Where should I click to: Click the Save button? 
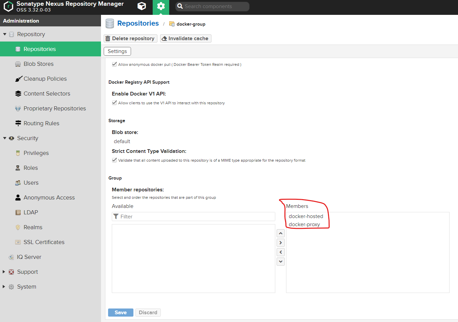[x=121, y=313]
